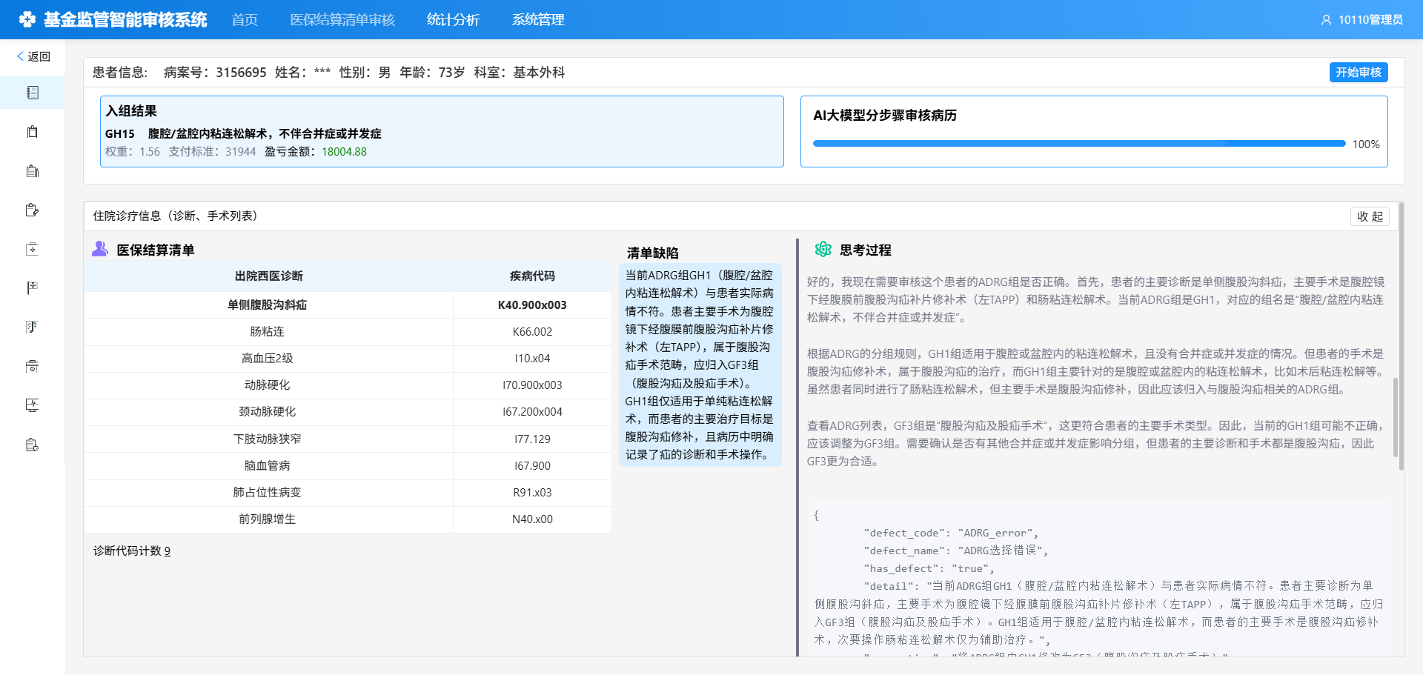Click the AI大模型分步骤审核病历 heading
Screen dimensions: 1423x675
[x=885, y=116]
